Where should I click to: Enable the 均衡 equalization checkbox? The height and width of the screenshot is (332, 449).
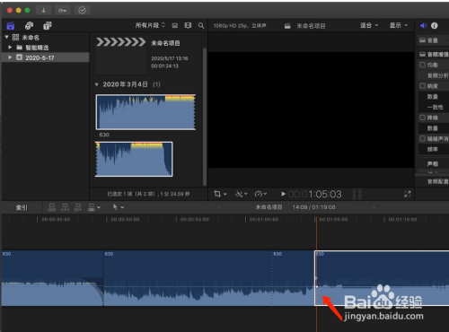tap(422, 65)
